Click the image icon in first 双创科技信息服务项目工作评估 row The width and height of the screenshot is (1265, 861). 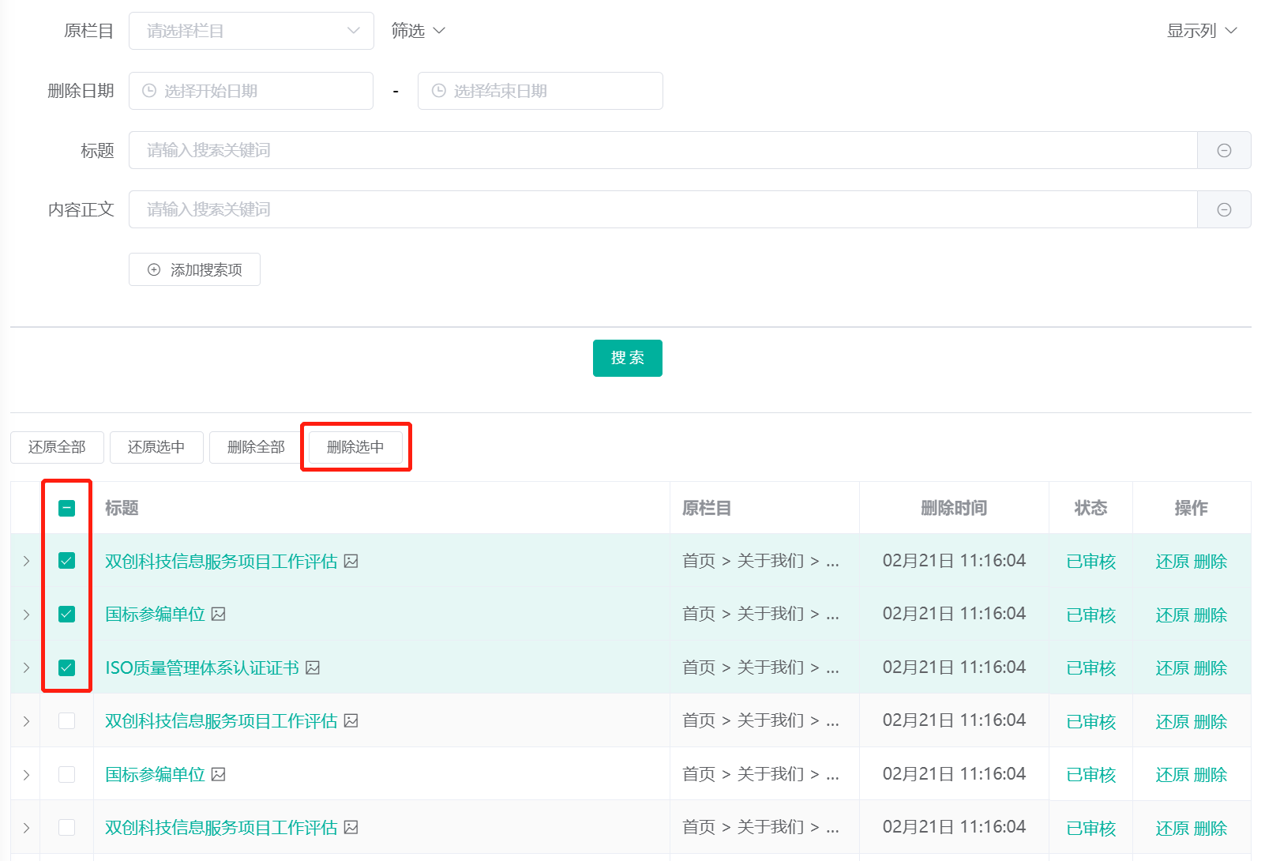(351, 561)
